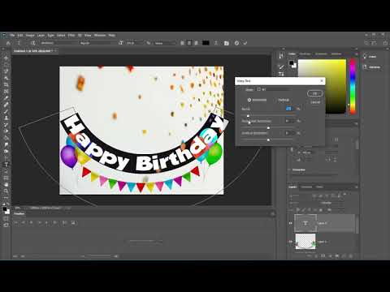
Task: Open the Character and Paragraph panels icon
Action: 227,43
